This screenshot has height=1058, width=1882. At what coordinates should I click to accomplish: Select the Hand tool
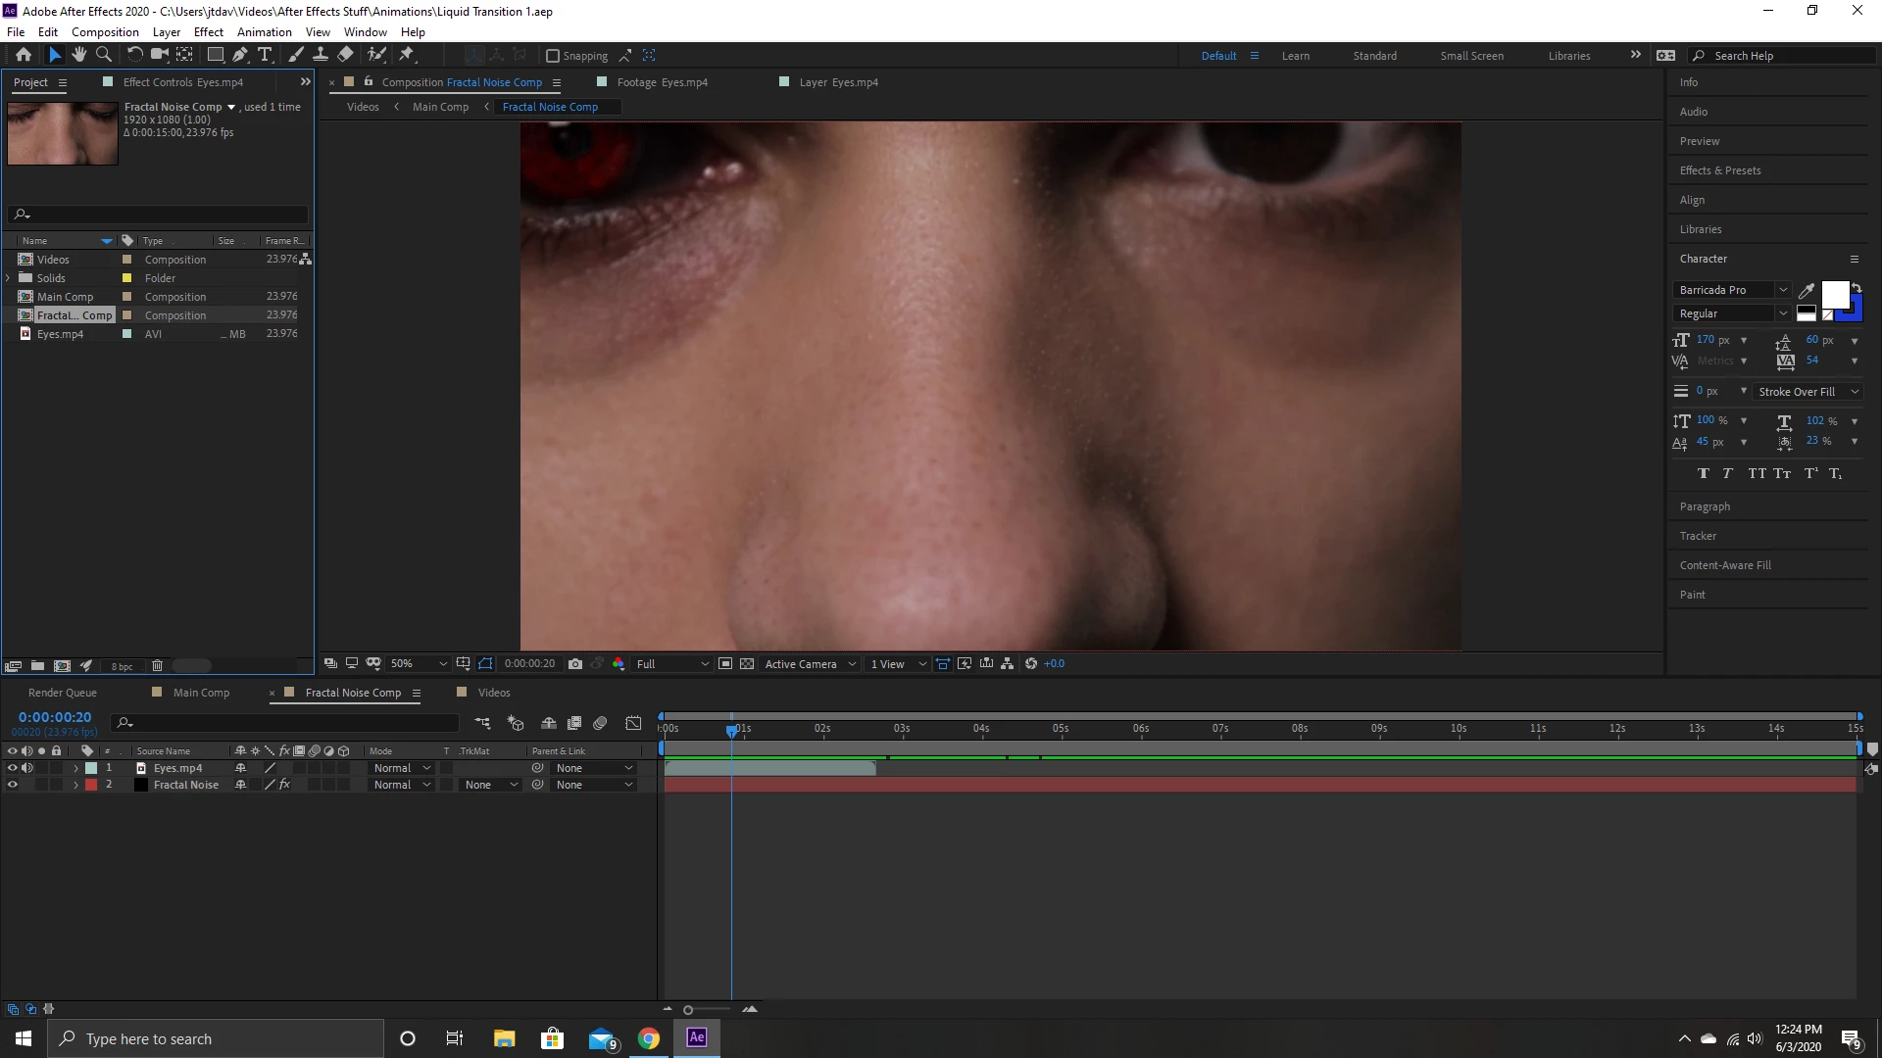tap(79, 55)
